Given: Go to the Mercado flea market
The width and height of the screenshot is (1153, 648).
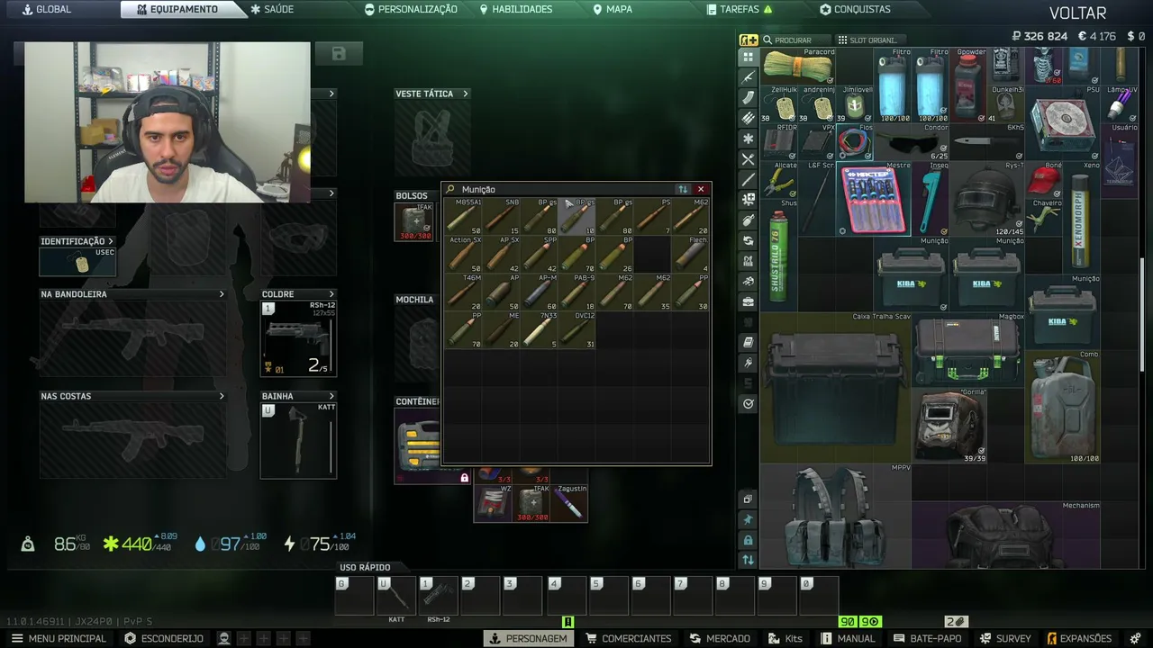Looking at the screenshot, I should (x=720, y=638).
